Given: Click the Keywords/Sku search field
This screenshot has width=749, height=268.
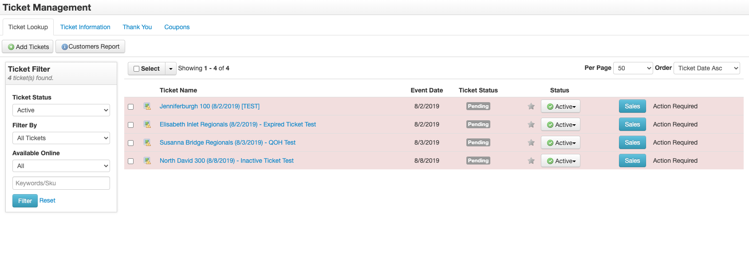Looking at the screenshot, I should point(61,183).
